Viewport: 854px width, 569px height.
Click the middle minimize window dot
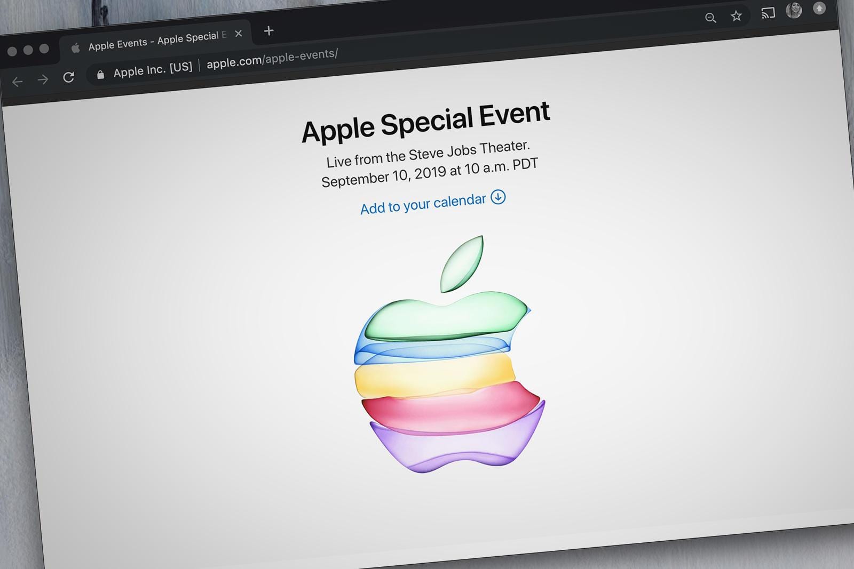pos(28,50)
